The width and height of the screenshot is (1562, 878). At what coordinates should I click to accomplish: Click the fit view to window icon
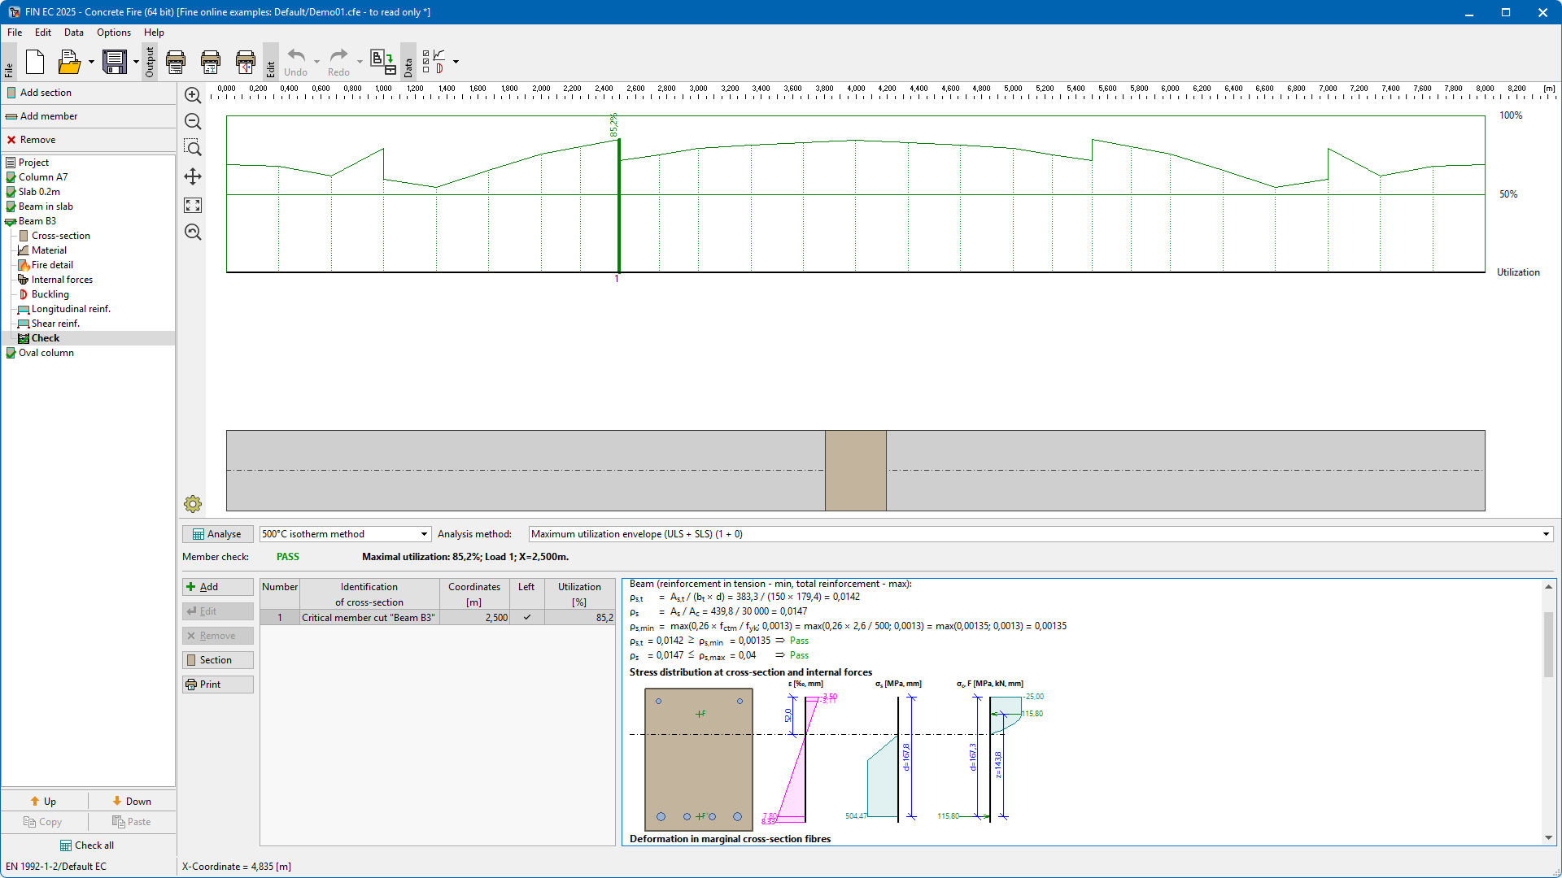click(x=193, y=206)
